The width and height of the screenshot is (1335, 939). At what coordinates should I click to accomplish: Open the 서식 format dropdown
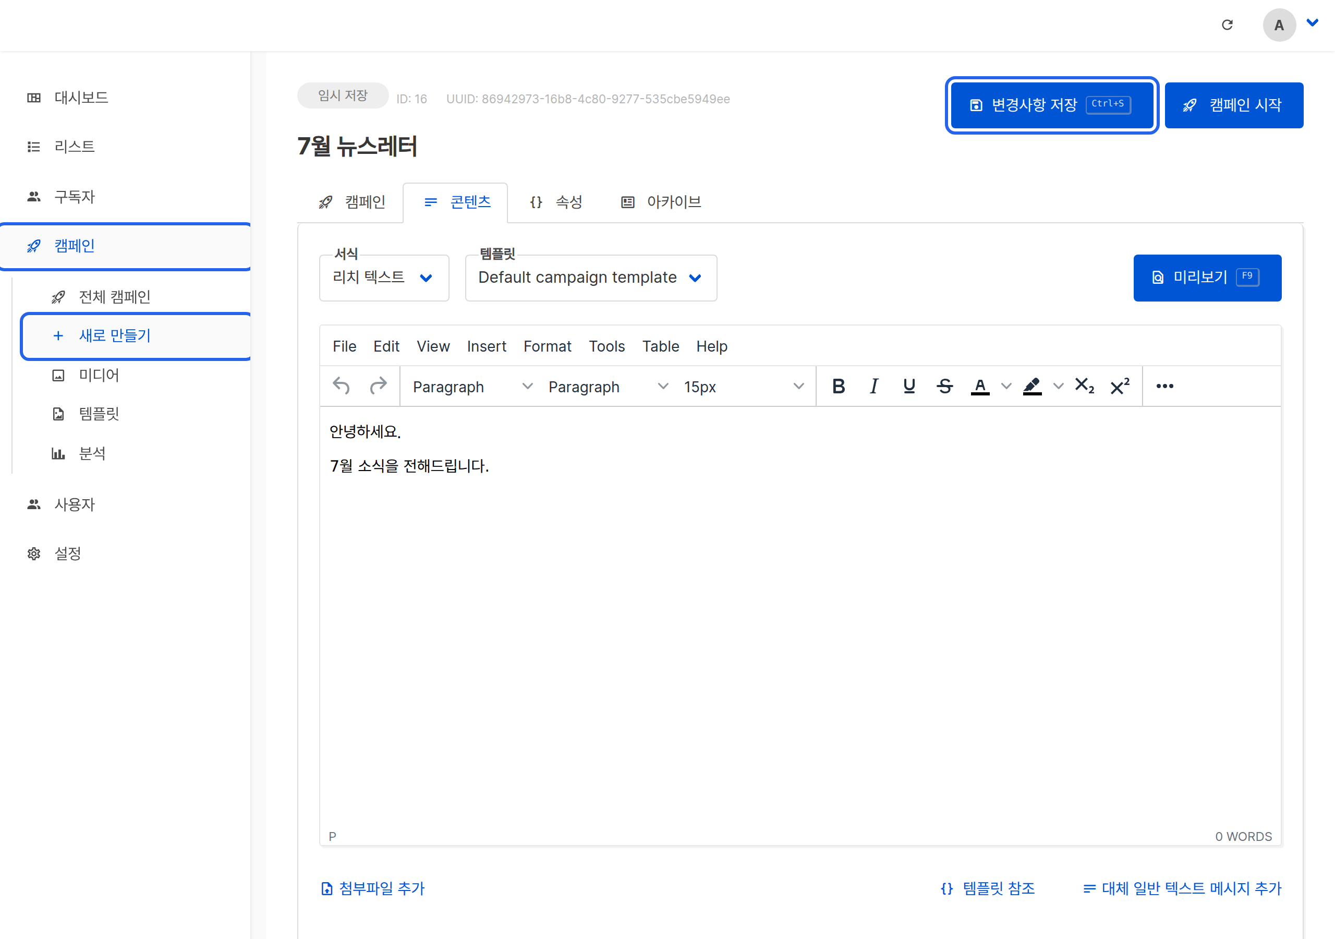click(384, 278)
